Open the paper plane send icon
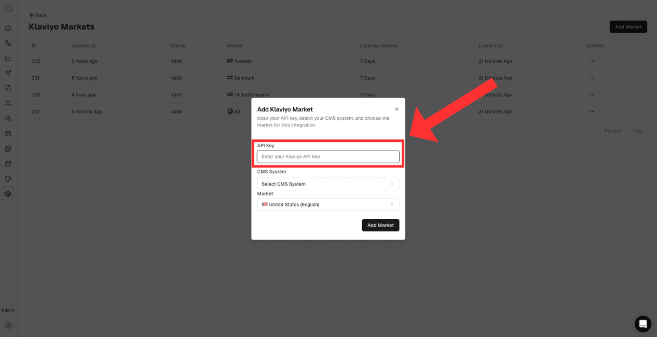 tap(8, 73)
